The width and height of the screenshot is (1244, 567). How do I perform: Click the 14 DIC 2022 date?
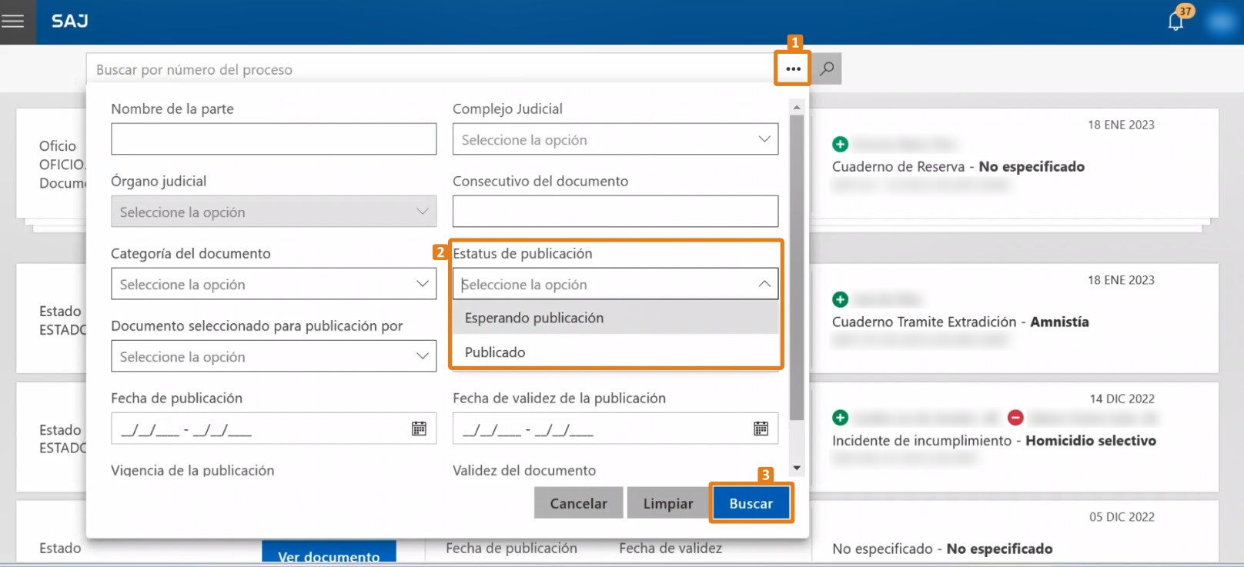1122,399
